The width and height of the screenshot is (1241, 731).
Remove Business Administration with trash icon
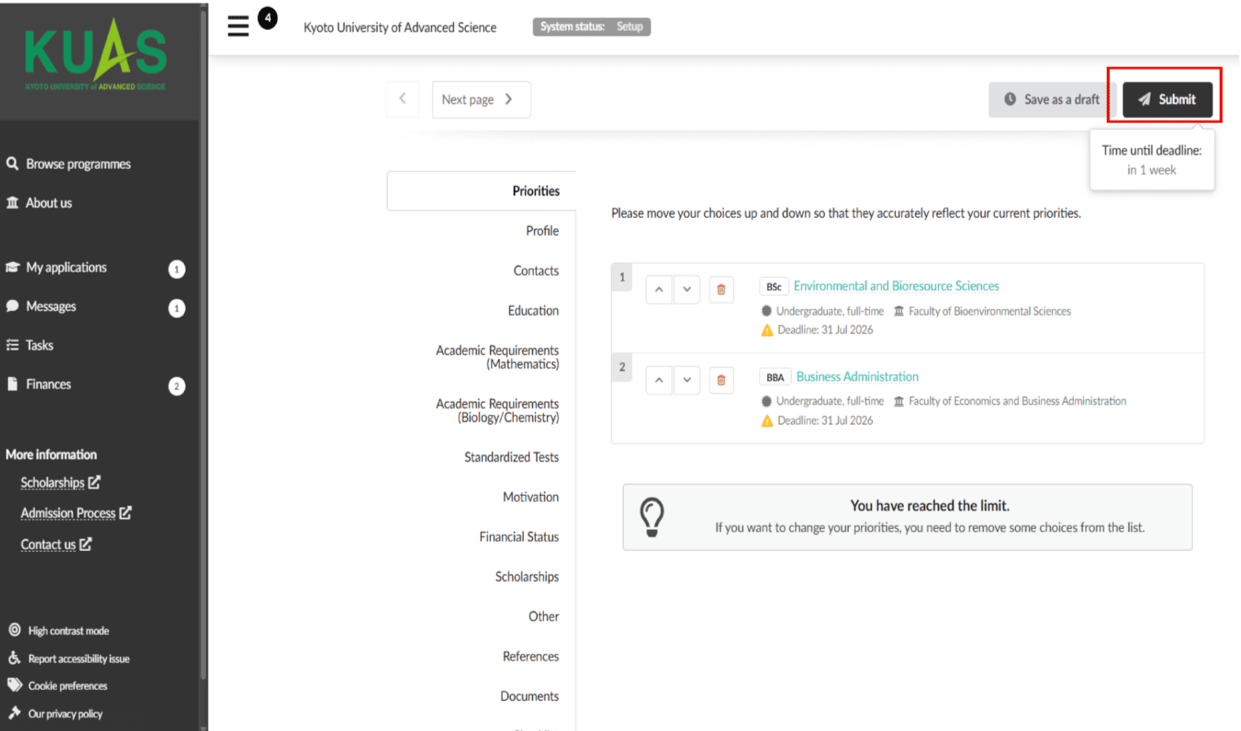[721, 380]
